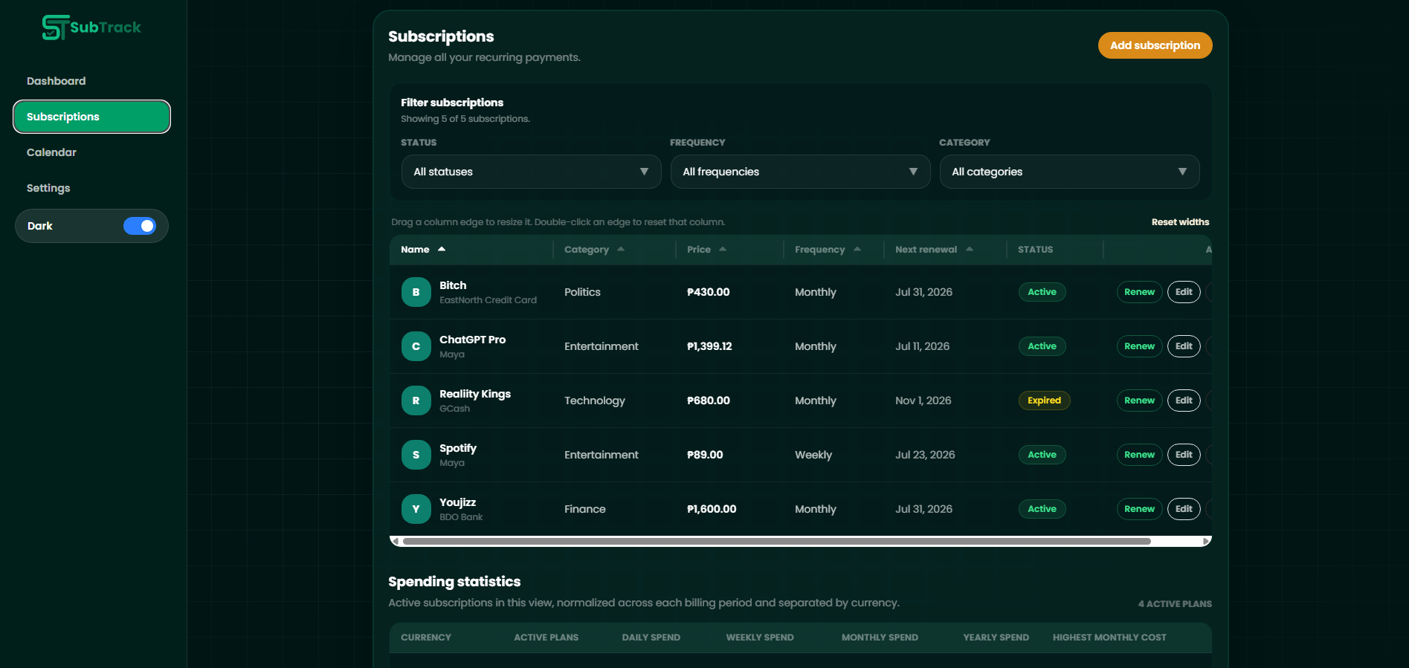Click the BDO Bank payment label
The width and height of the screenshot is (1409, 668).
click(x=461, y=517)
